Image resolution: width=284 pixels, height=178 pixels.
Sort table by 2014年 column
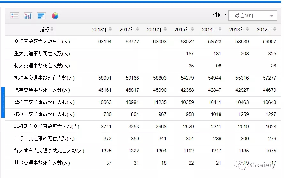click(220, 29)
